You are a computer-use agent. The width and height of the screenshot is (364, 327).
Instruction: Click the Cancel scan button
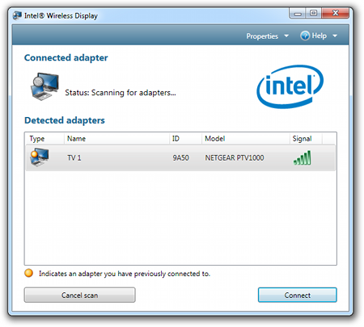[x=80, y=295]
